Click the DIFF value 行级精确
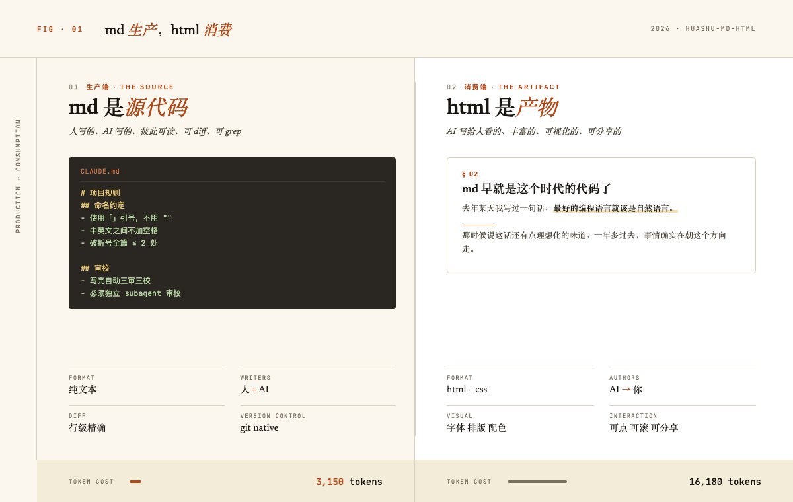The image size is (793, 502). tap(87, 428)
